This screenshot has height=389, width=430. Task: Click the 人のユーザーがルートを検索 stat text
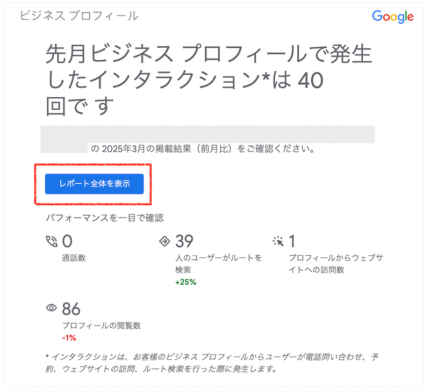(214, 263)
